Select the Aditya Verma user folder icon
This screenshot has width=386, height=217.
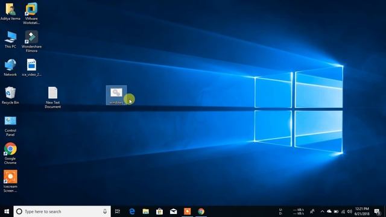click(x=10, y=11)
